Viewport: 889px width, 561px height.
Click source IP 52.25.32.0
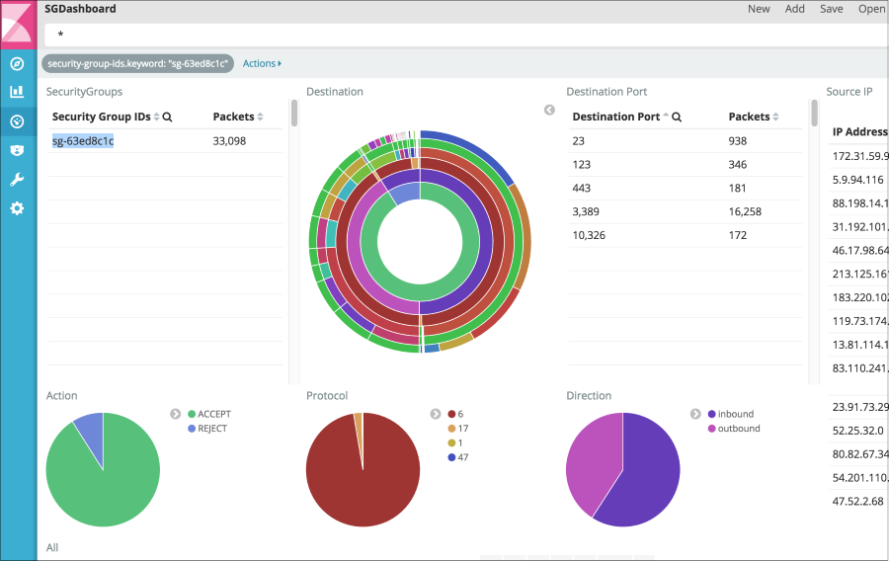pos(857,431)
